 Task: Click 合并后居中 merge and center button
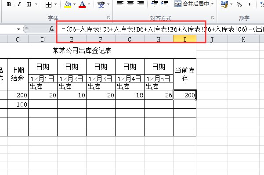point(192,4)
